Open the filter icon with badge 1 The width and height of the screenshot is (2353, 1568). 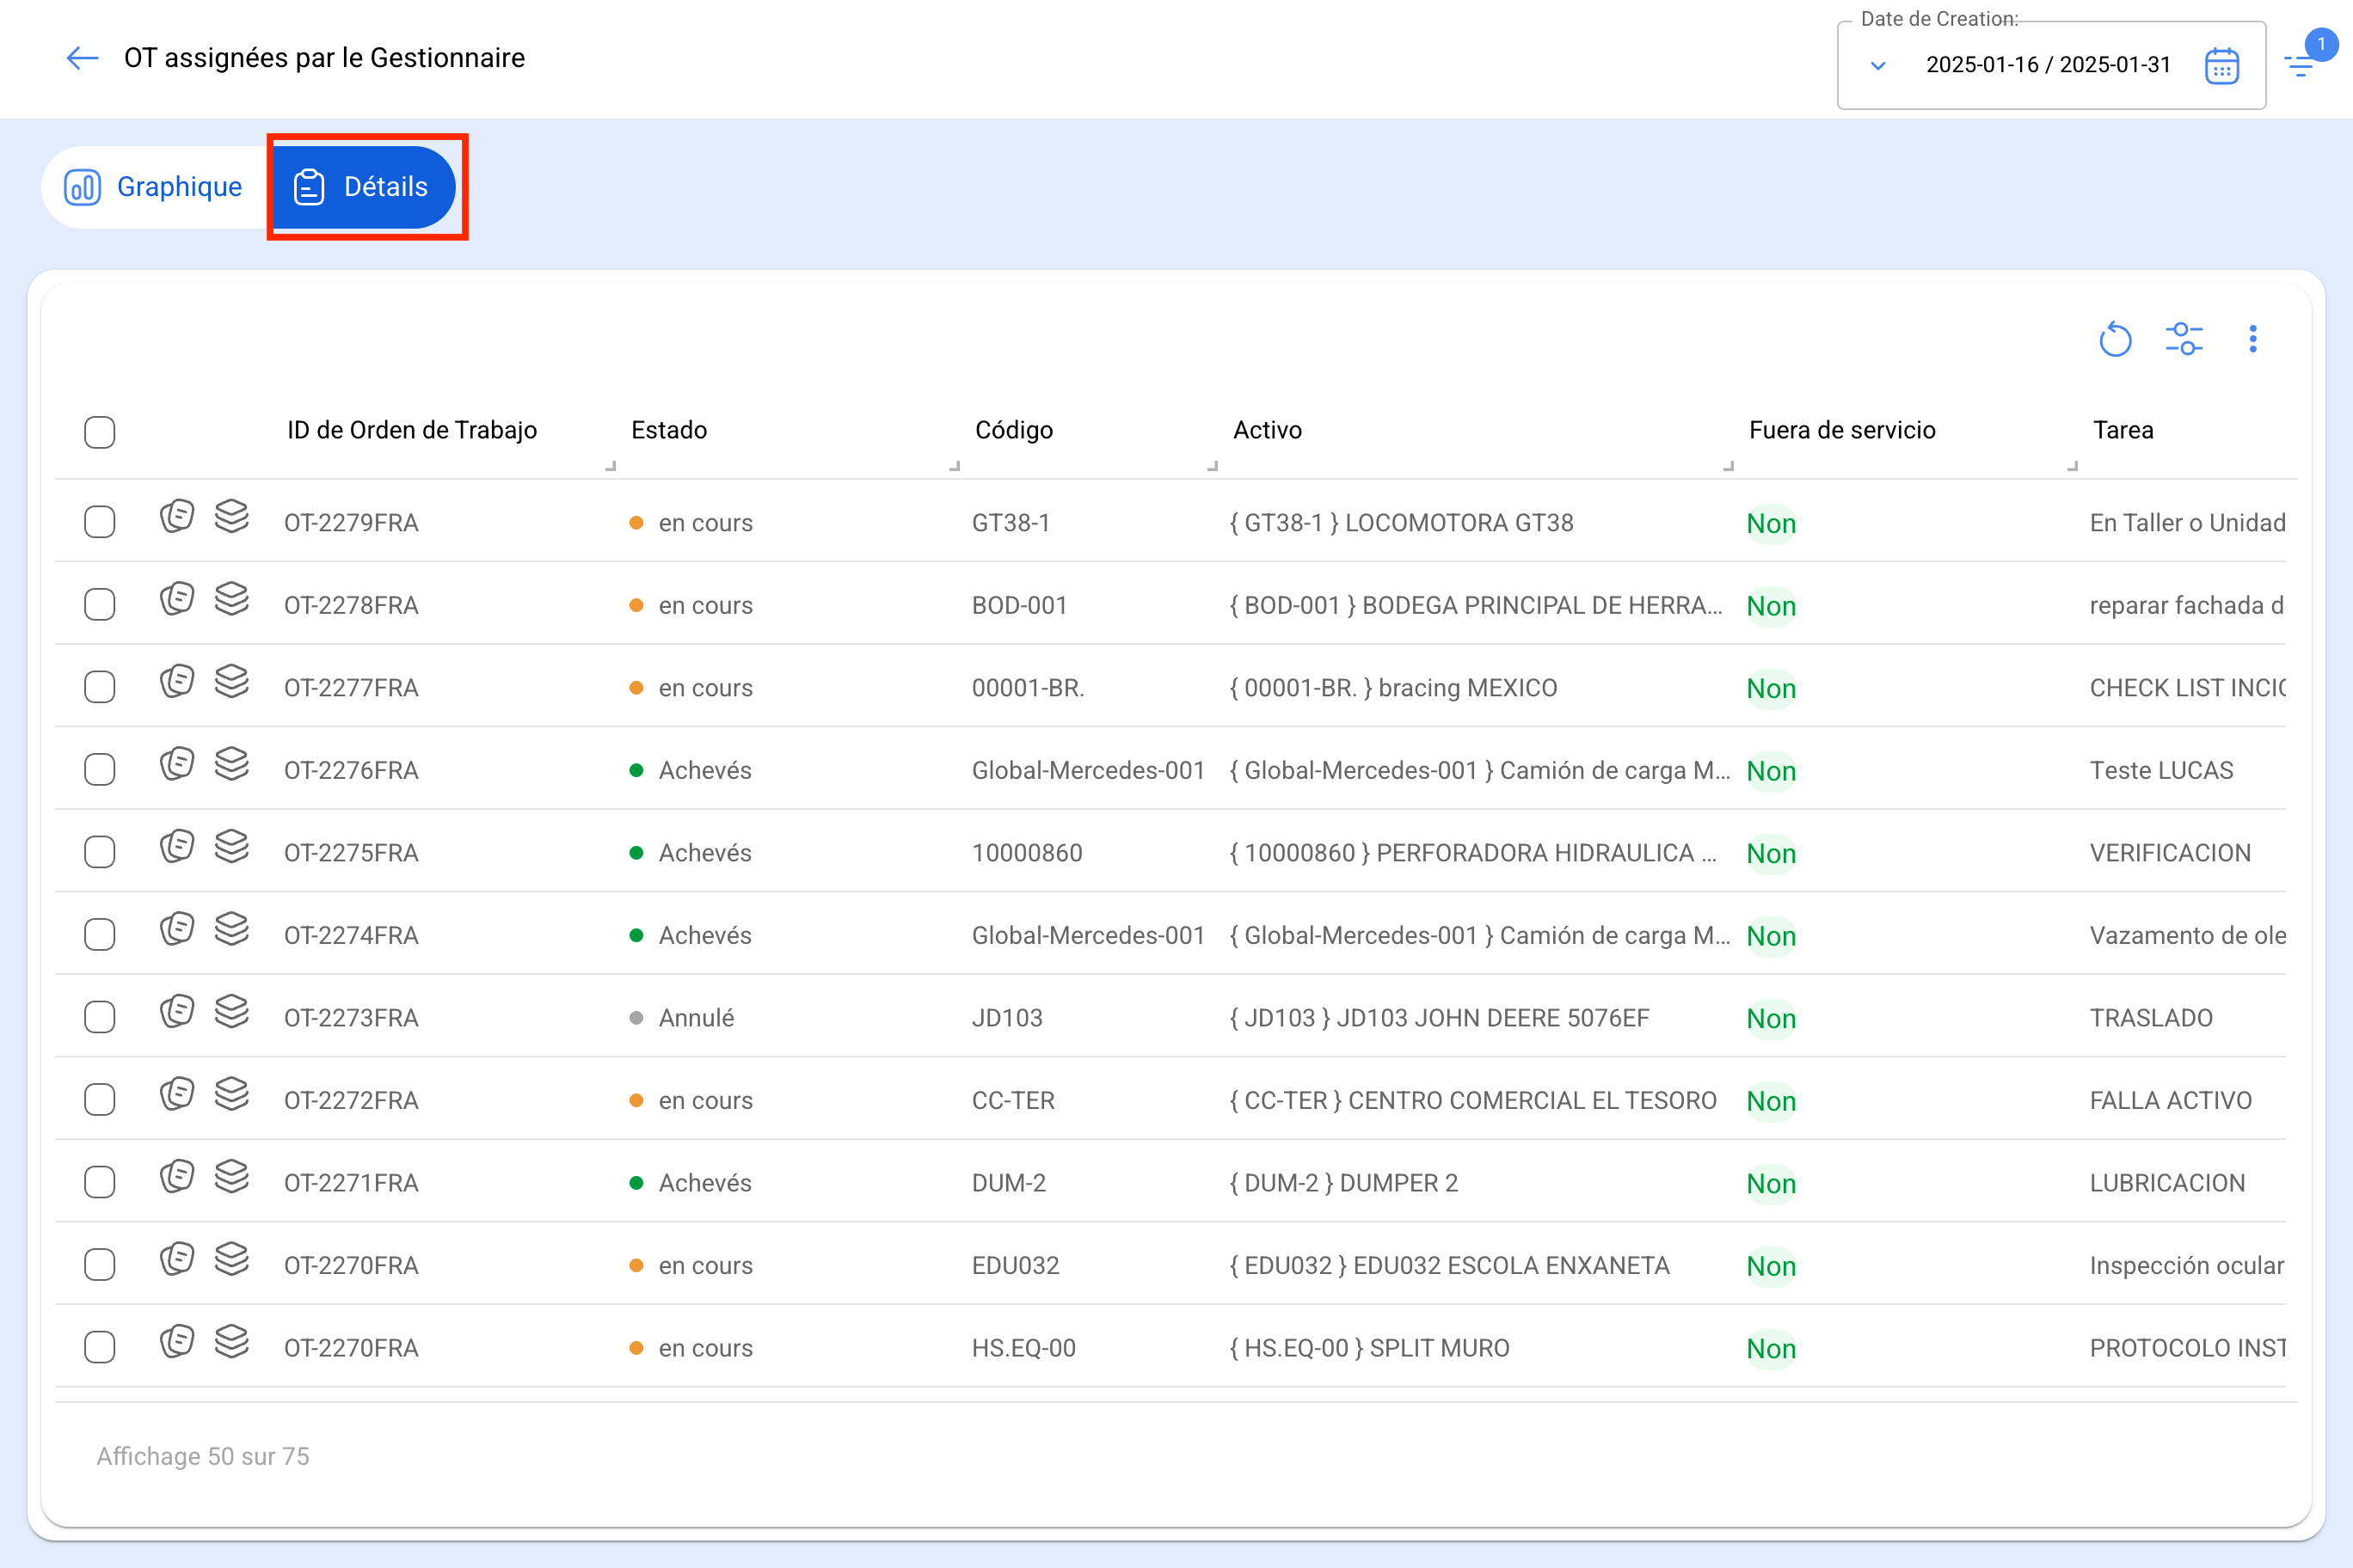[x=2301, y=66]
